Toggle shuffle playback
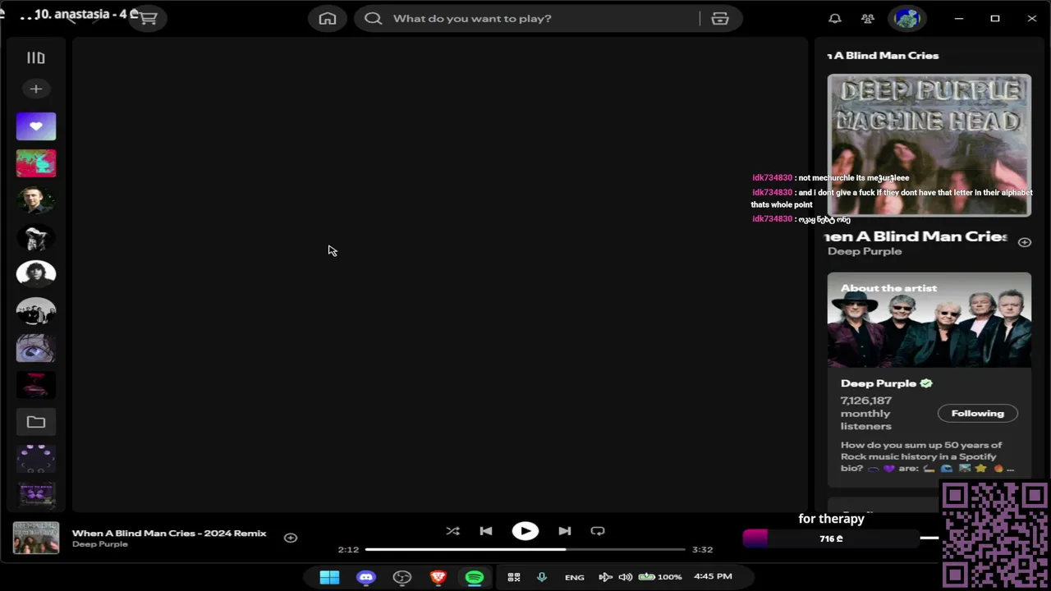The height and width of the screenshot is (591, 1051). tap(452, 531)
